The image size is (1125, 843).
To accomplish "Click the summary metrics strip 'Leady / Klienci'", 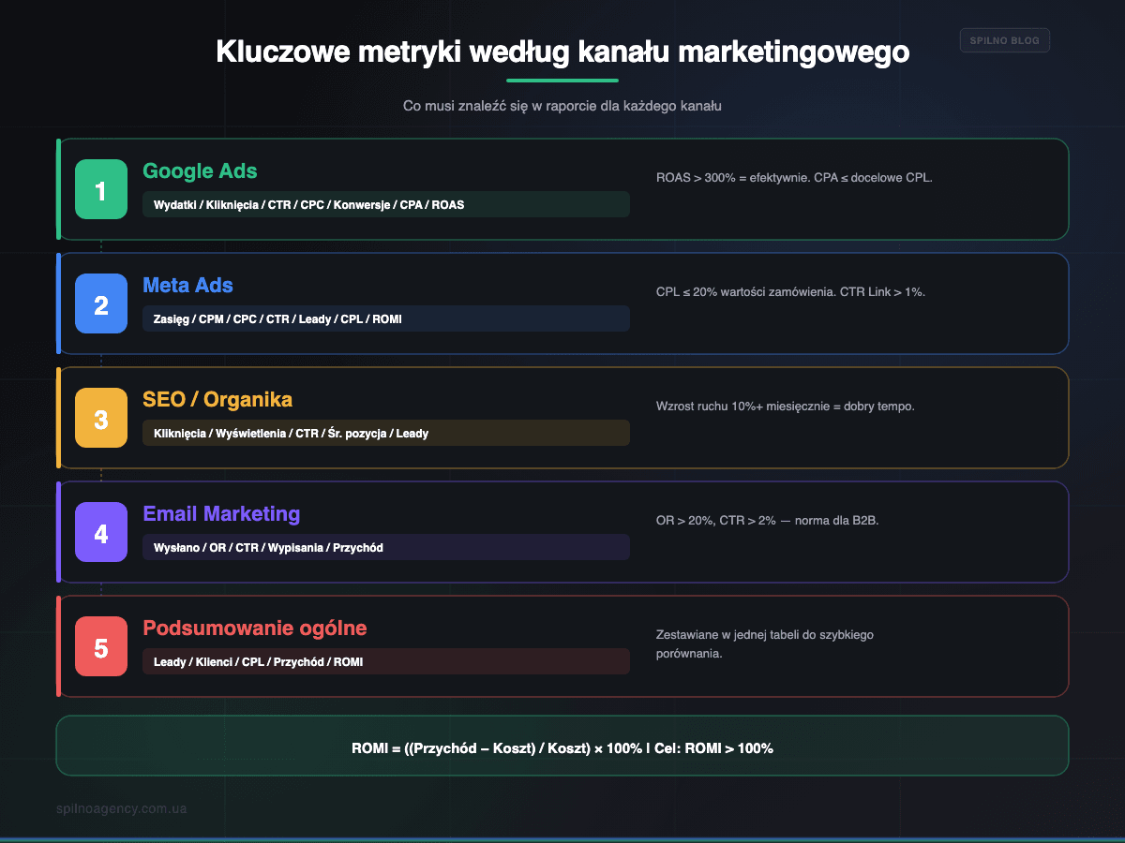I will pos(386,661).
